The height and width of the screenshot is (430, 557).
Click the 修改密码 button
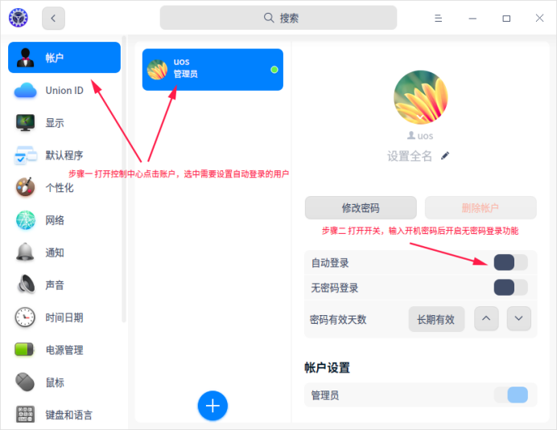pyautogui.click(x=361, y=207)
